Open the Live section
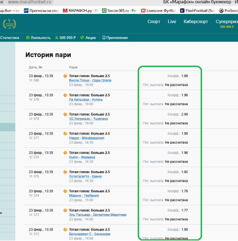 click(172, 22)
